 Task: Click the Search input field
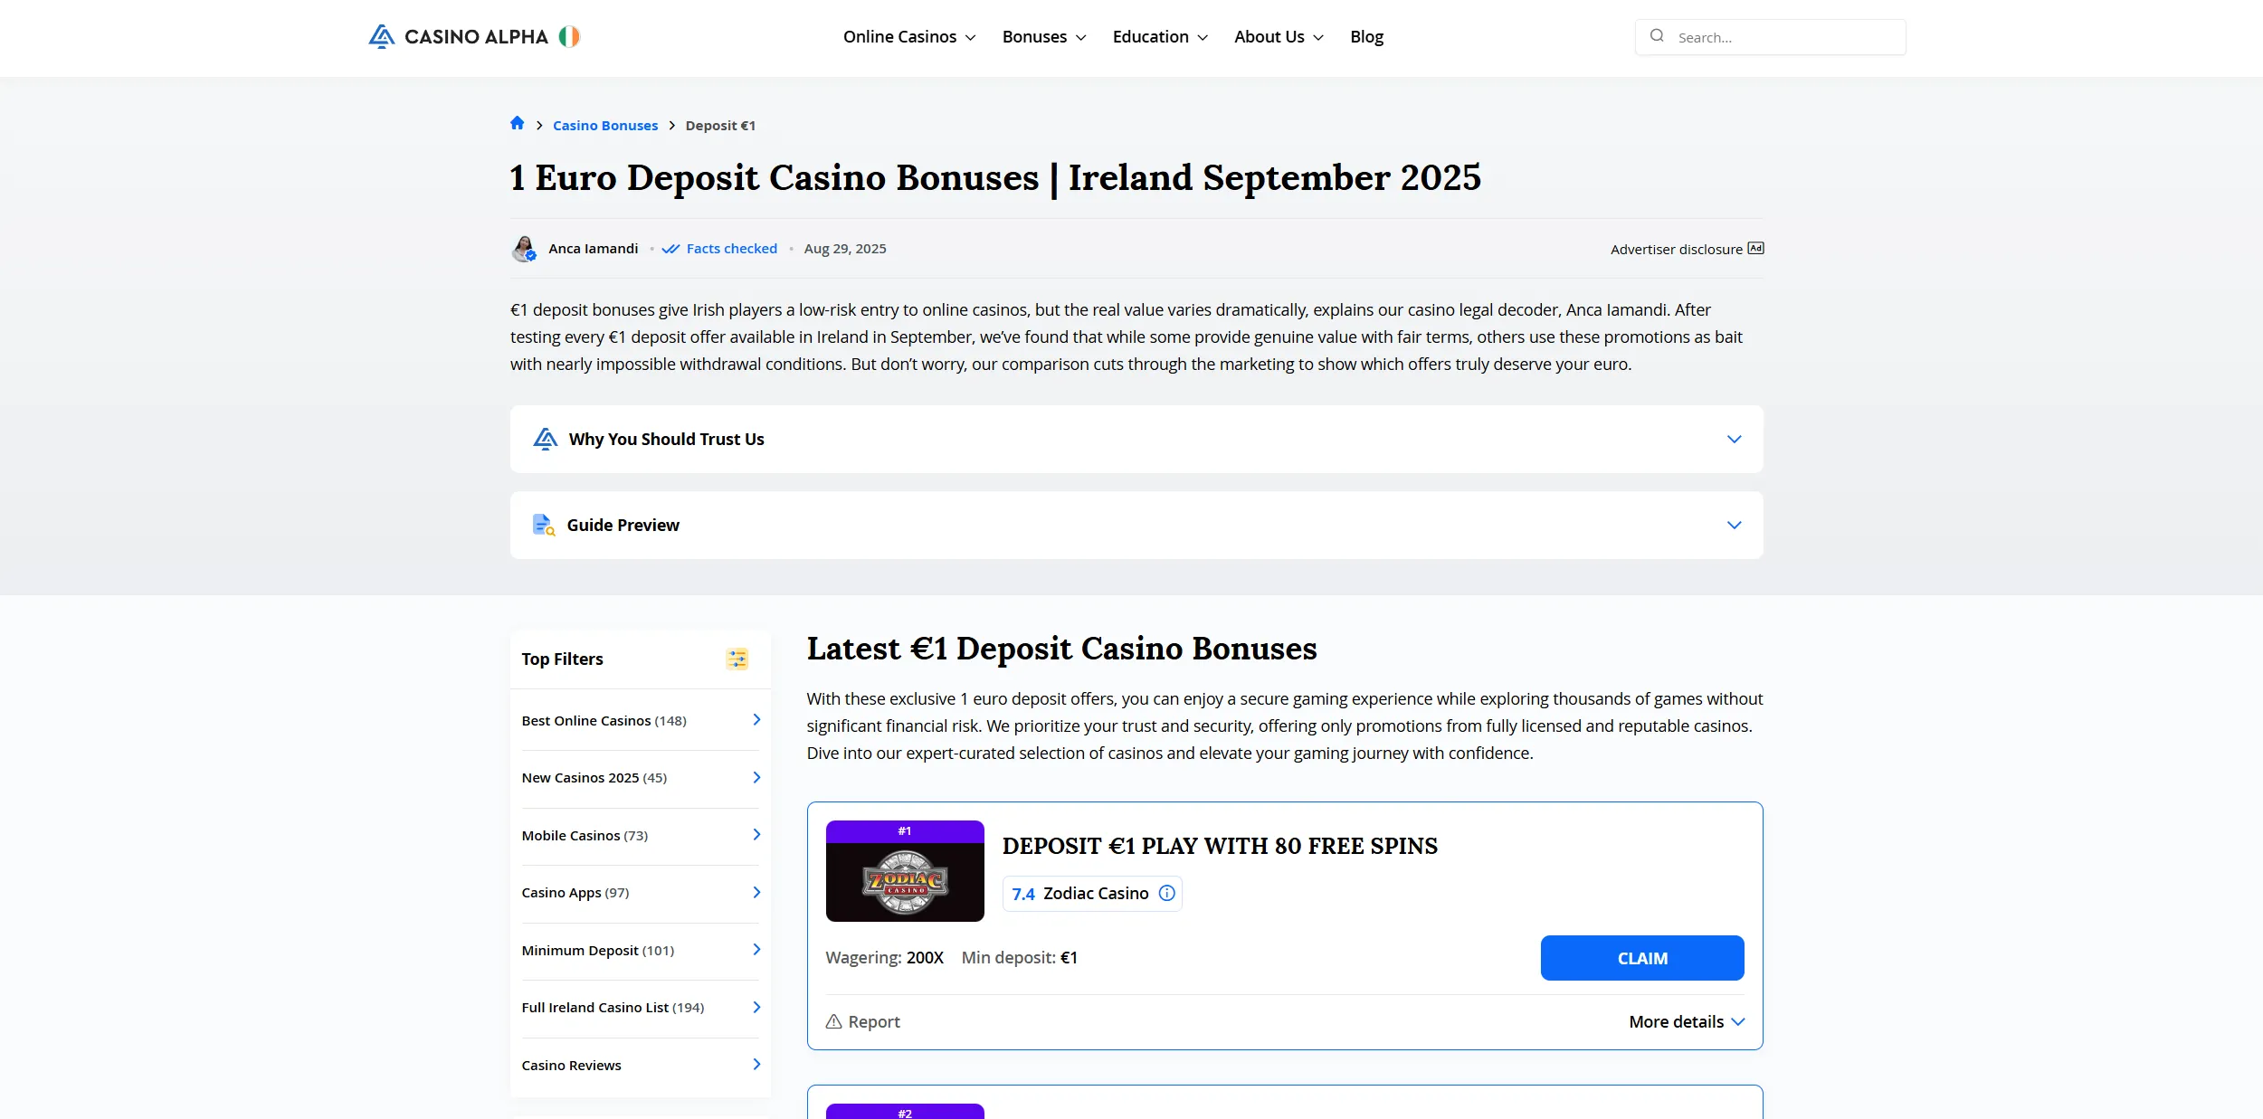click(1771, 37)
